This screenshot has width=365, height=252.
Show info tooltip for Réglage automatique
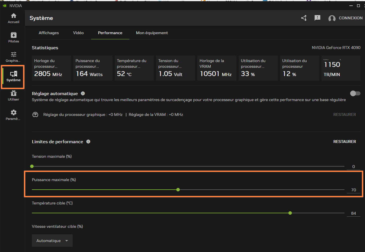pyautogui.click(x=83, y=93)
